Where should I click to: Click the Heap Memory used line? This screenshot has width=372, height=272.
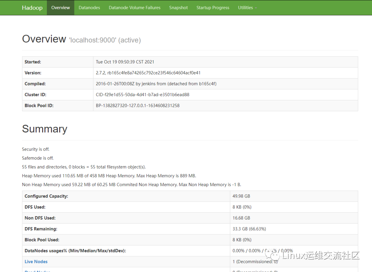pyautogui.click(x=109, y=176)
